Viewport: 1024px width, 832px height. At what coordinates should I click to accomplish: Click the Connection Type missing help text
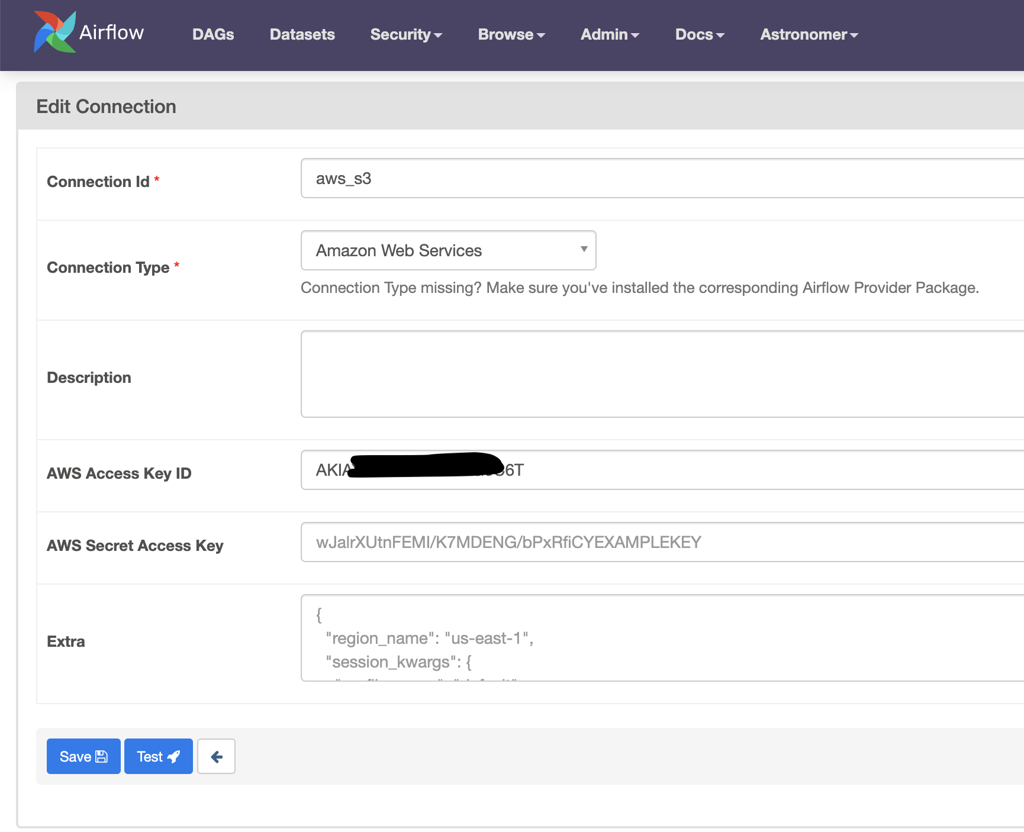point(640,288)
